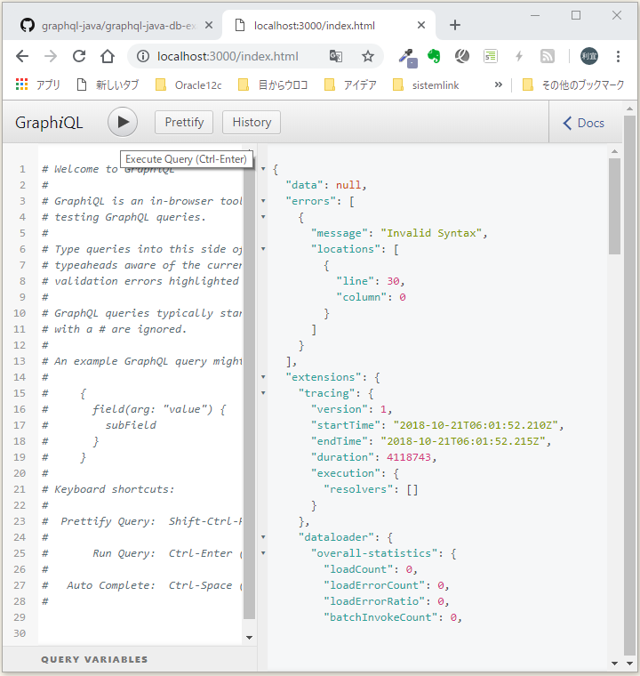Viewport: 640px width, 676px height.
Task: Click the Prettify button
Action: point(184,123)
